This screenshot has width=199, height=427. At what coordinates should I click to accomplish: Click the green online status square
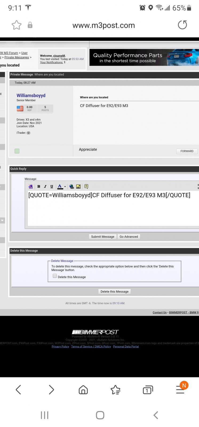click(x=17, y=151)
